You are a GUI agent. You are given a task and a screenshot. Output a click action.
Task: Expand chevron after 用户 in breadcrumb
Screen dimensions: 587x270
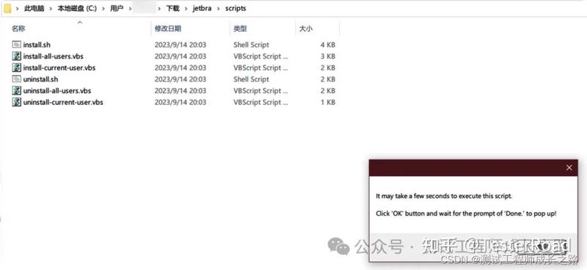(x=130, y=8)
